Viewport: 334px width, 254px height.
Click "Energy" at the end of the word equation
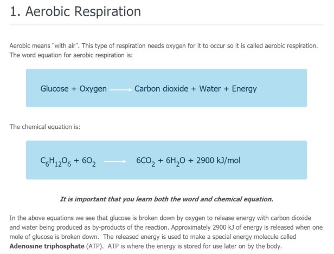[x=244, y=89]
